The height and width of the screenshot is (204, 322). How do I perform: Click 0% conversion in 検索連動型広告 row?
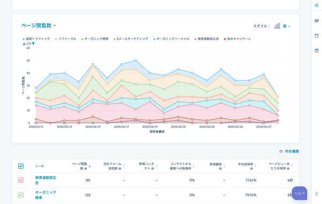[x=192, y=180]
